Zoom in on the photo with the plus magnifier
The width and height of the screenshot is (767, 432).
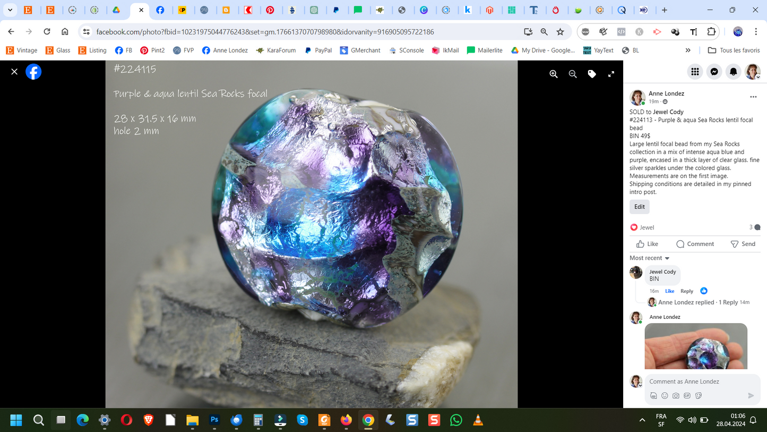[x=554, y=74]
